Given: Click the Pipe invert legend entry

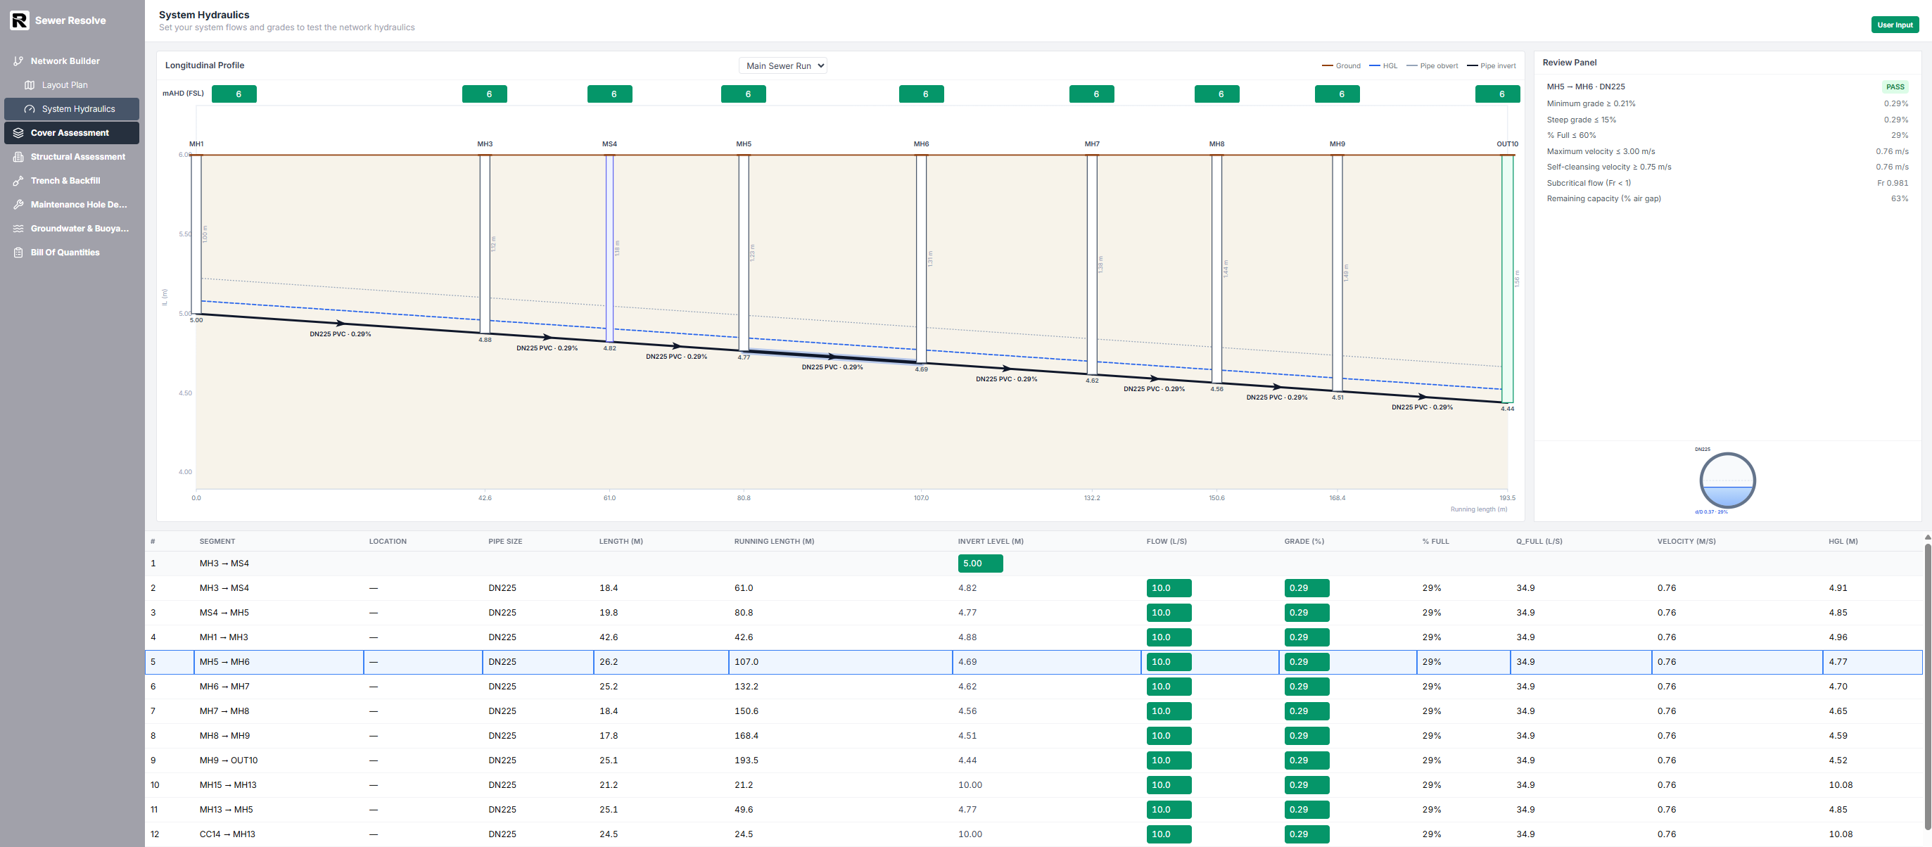Looking at the screenshot, I should (x=1491, y=66).
